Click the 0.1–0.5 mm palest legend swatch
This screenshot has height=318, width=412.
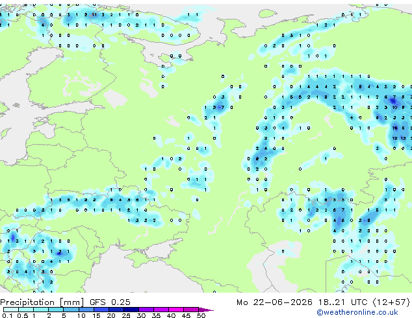[x=11, y=310]
